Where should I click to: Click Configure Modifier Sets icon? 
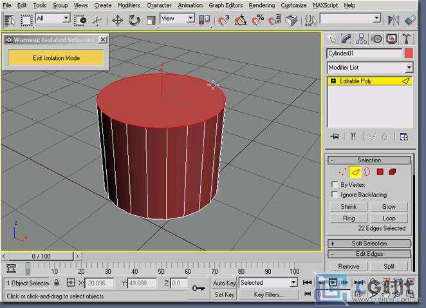pos(404,137)
